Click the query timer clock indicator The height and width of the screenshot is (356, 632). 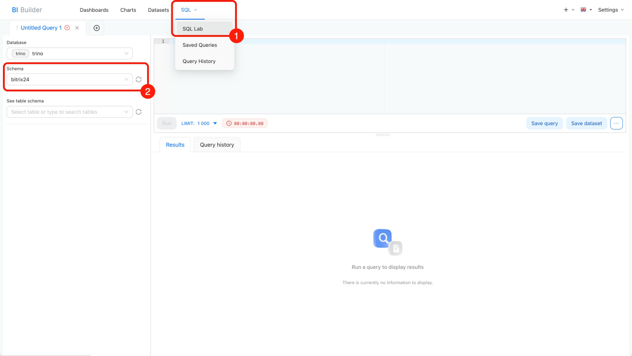pos(245,123)
